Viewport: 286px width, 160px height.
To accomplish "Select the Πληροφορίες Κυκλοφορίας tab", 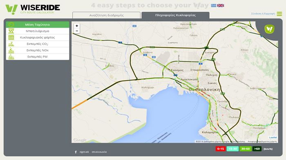I will coord(175,15).
